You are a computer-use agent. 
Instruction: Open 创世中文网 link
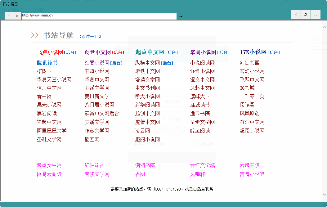98,52
